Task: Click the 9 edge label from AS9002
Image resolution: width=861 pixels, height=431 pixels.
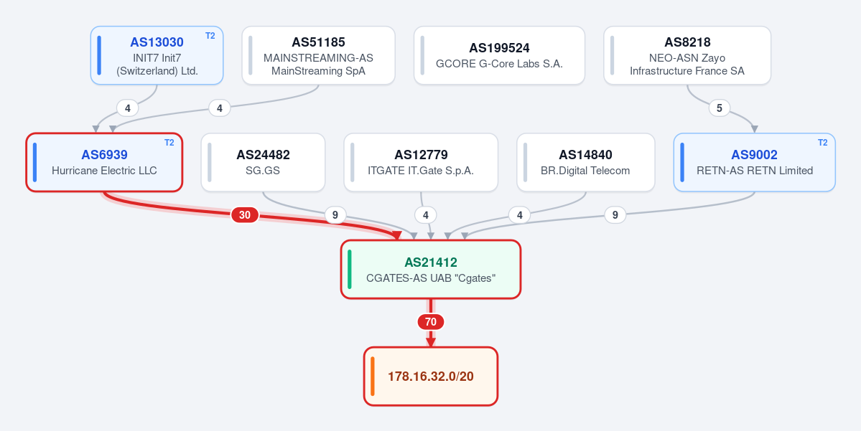Action: point(615,215)
